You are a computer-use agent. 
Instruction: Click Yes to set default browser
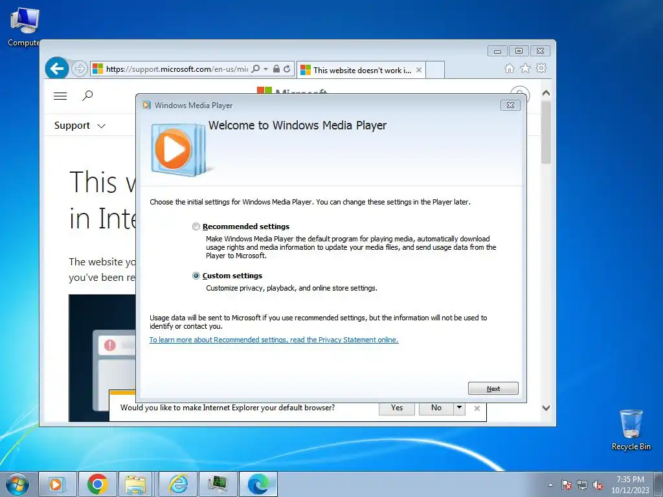click(x=397, y=408)
